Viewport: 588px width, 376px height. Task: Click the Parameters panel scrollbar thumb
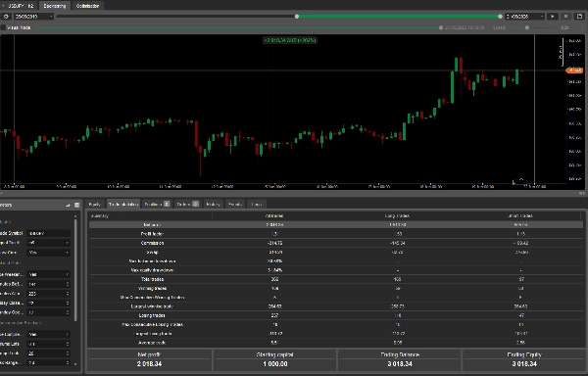click(x=75, y=269)
